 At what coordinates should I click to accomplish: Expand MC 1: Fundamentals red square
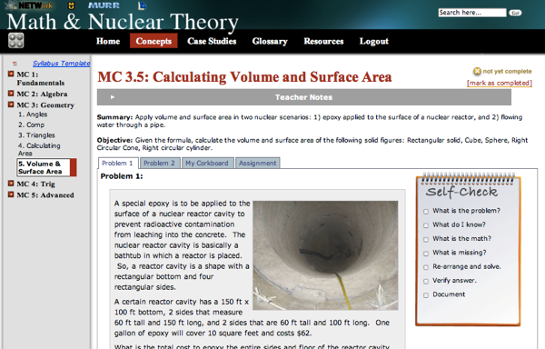coord(11,74)
